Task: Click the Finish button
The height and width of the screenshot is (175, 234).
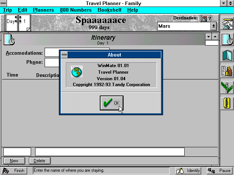Action: [14, 171]
